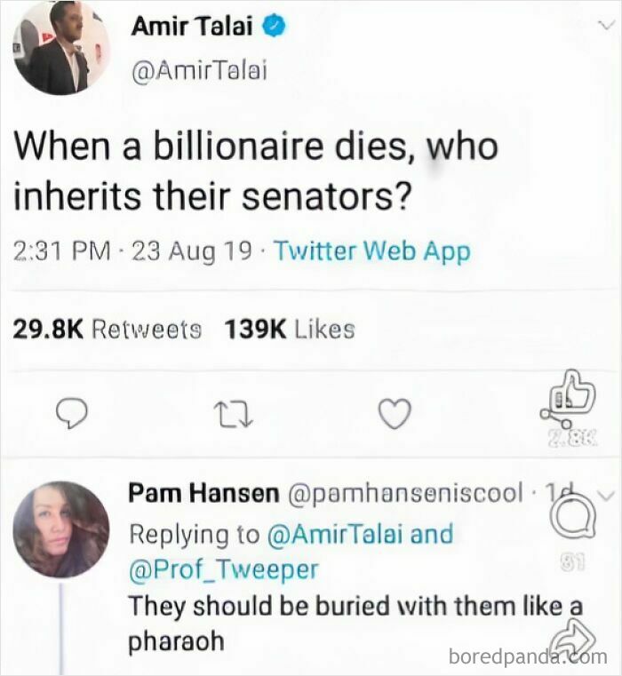Click the 2:31 PM · 23 Aug 19 timestamp
Viewport: 622px width, 676px height.
tap(132, 251)
